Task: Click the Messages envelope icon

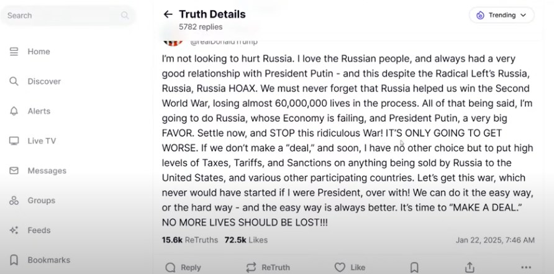Action: click(x=14, y=171)
